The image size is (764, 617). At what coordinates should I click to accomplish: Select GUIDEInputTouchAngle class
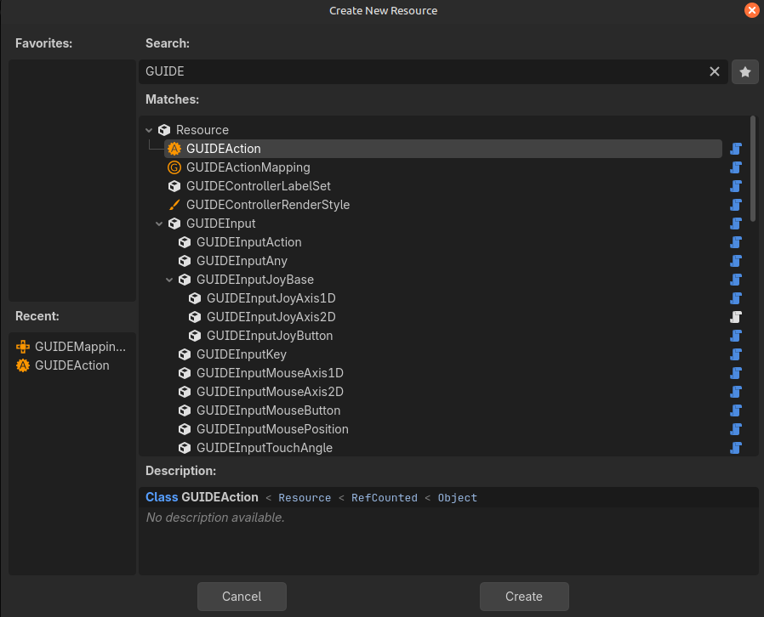[x=265, y=448]
